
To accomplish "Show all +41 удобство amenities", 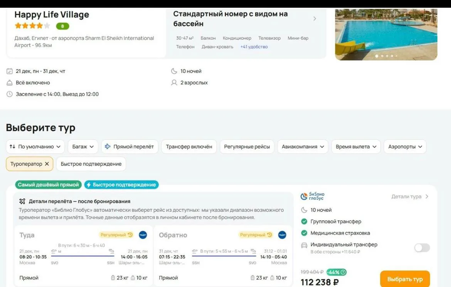I will [254, 47].
